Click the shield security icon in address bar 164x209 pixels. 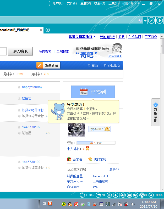140,20
